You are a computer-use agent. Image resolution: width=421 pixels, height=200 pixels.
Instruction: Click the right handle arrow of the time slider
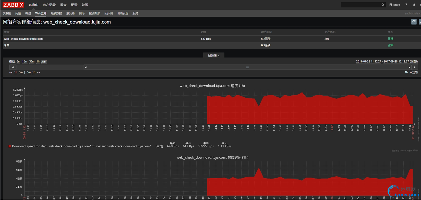click(x=409, y=67)
